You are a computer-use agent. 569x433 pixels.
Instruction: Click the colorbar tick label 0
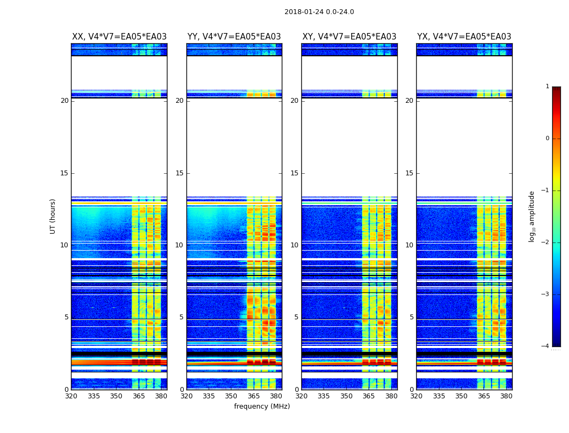point(547,139)
